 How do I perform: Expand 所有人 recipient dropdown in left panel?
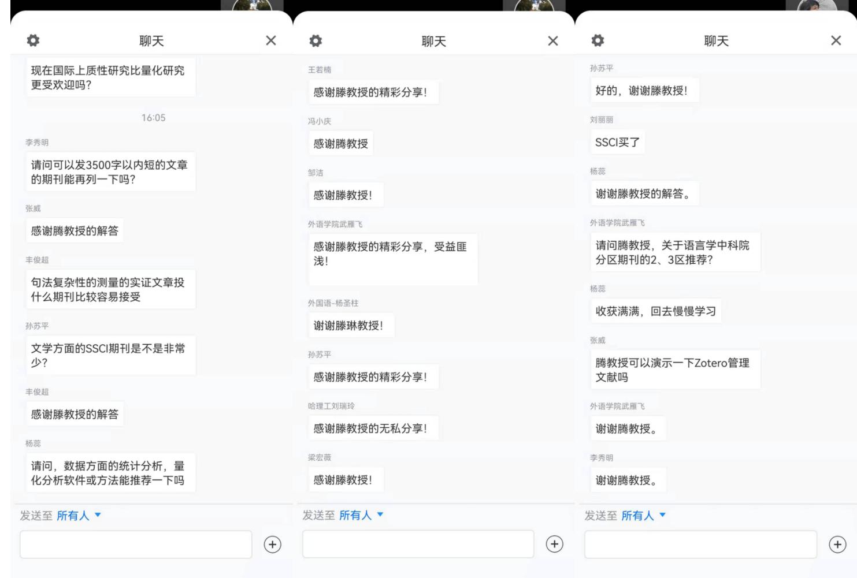click(x=79, y=516)
